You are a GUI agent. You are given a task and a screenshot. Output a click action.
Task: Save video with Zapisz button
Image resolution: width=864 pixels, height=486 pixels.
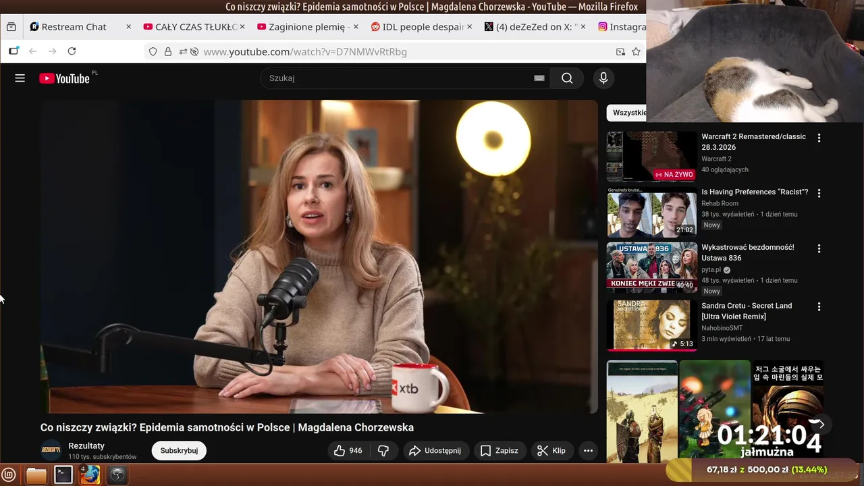click(499, 451)
